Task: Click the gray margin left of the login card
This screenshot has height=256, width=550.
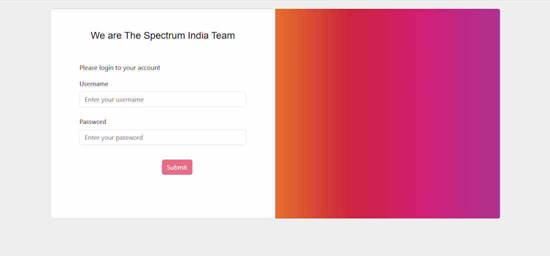Action: [25, 113]
